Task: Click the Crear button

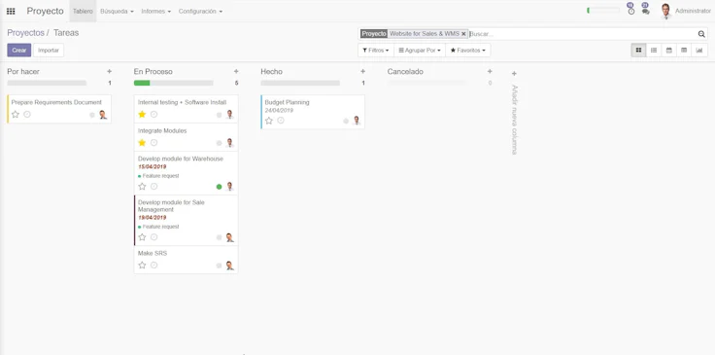Action: [19, 51]
